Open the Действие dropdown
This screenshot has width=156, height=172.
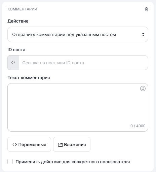click(x=78, y=34)
